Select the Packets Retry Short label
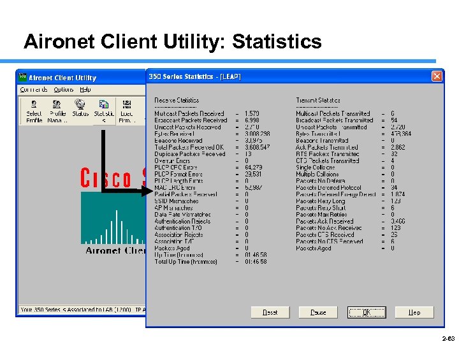The width and height of the screenshot is (459, 344). tap(321, 208)
